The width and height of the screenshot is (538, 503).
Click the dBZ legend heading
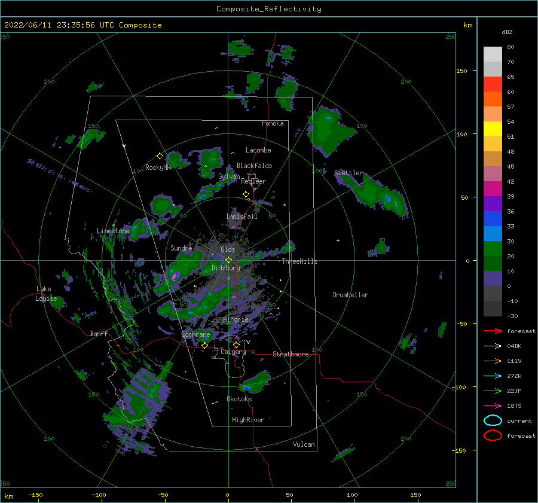click(507, 32)
